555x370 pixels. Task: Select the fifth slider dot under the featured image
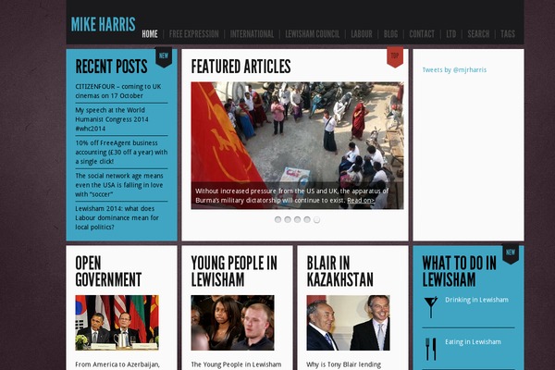[316, 219]
